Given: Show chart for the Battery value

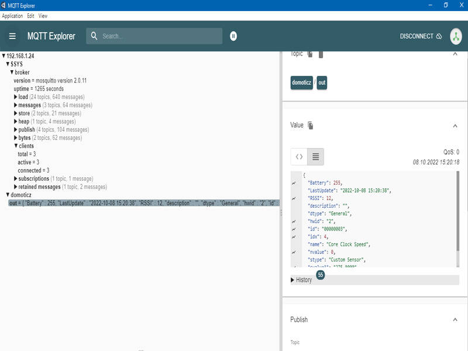Looking at the screenshot, I should click(x=294, y=183).
